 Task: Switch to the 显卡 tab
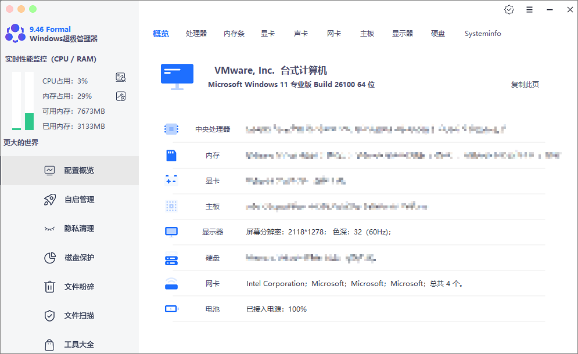(268, 34)
